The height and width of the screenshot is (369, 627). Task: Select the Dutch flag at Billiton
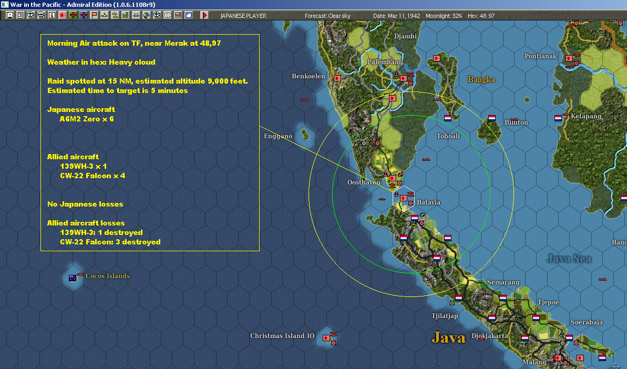pos(492,118)
